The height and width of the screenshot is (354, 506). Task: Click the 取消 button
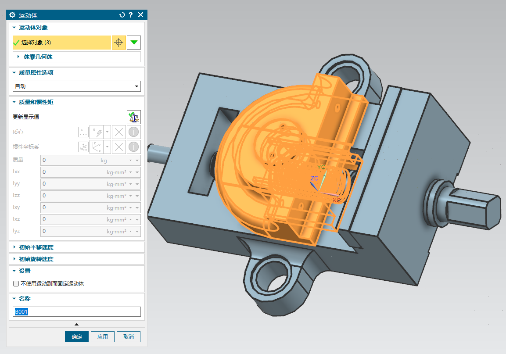tap(129, 337)
